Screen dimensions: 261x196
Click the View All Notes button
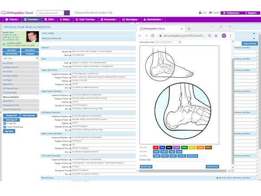[11, 54]
